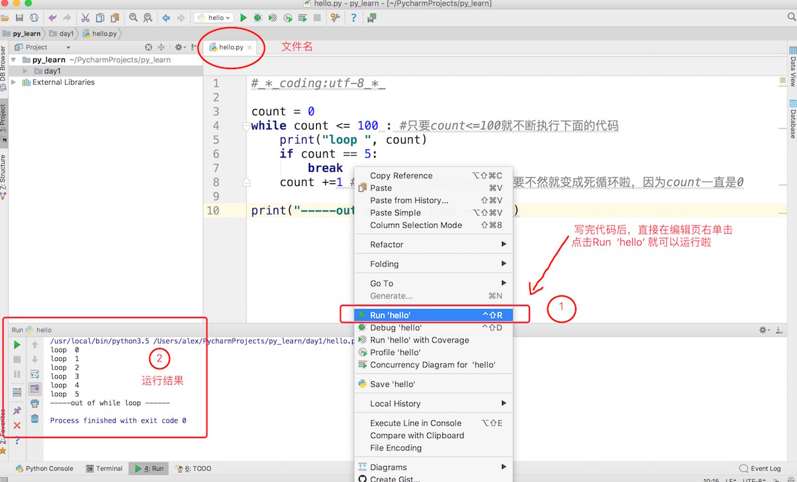Navigate back with the blue arrow
The height and width of the screenshot is (482, 797).
(166, 18)
